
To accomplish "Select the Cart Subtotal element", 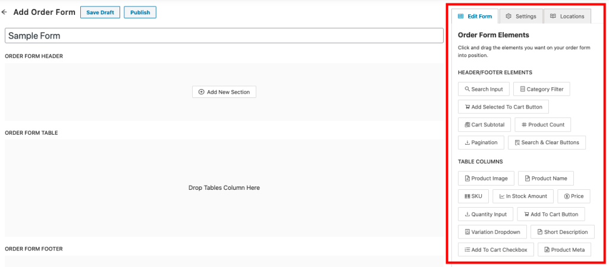I will [x=484, y=125].
